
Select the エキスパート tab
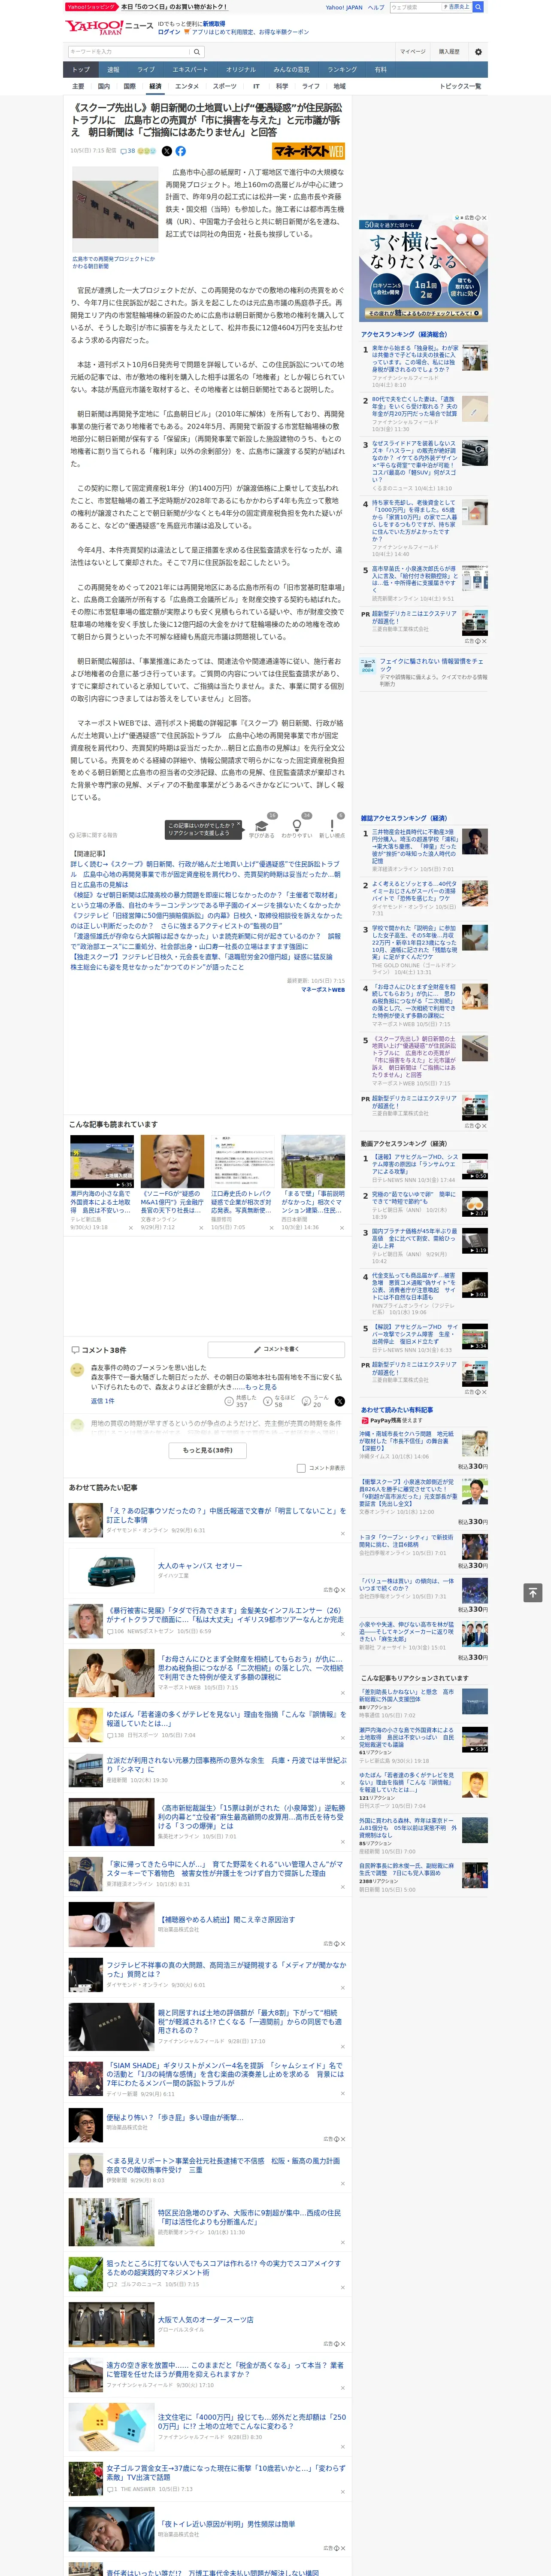point(190,69)
